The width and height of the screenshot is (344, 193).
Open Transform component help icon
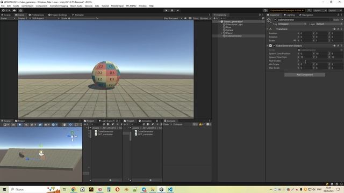(334, 29)
